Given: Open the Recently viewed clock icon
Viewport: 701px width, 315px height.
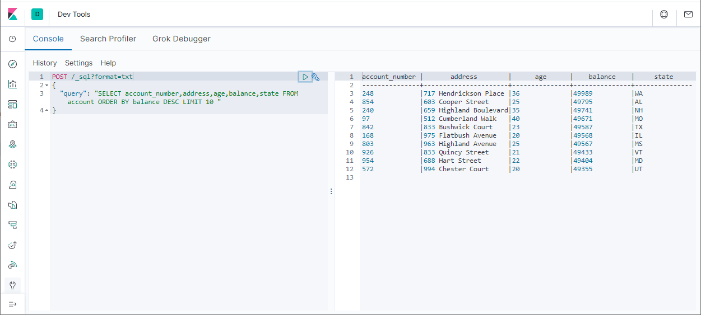Looking at the screenshot, I should (12, 39).
